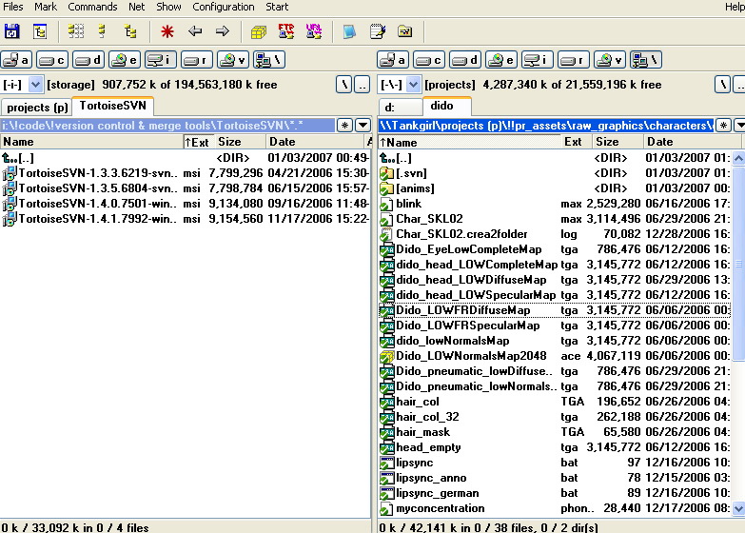This screenshot has height=533, width=745.
Task: Select drive v in right panel
Action: click(x=610, y=60)
